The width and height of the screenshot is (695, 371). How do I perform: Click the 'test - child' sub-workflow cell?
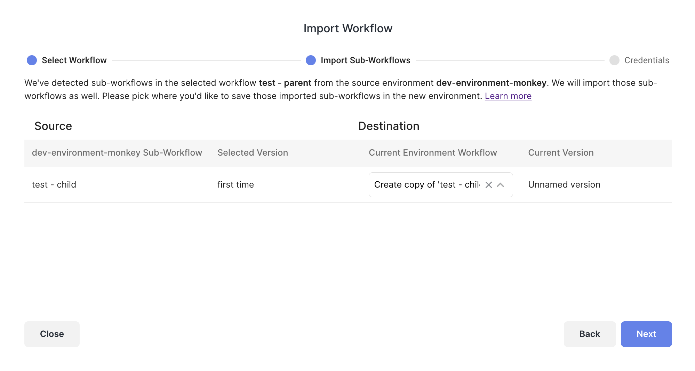coord(54,184)
